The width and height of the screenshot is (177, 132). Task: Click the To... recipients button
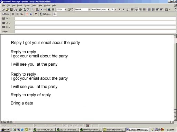pyautogui.click(x=6, y=18)
